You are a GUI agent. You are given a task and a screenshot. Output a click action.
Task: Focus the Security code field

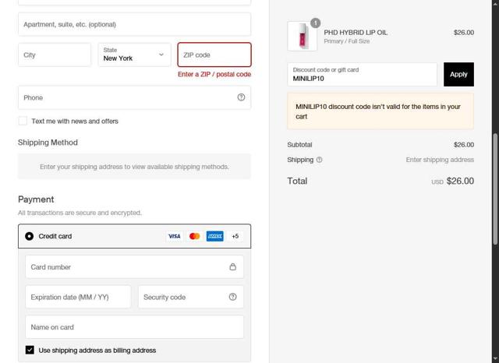coord(191,297)
